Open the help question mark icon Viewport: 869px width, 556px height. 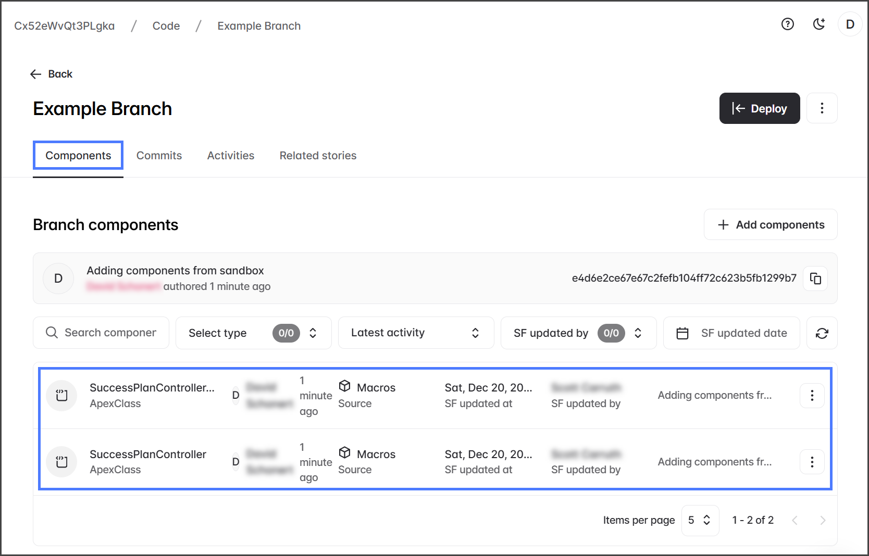click(x=787, y=24)
